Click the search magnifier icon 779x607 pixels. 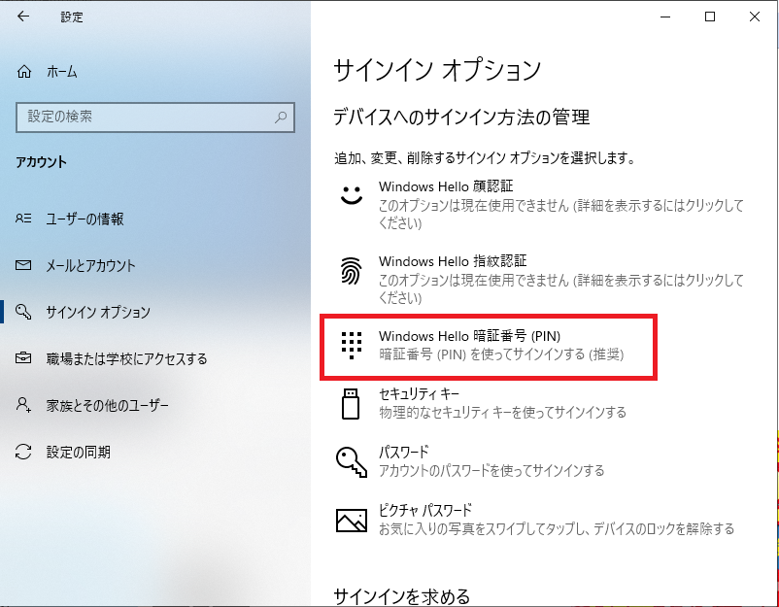(281, 118)
